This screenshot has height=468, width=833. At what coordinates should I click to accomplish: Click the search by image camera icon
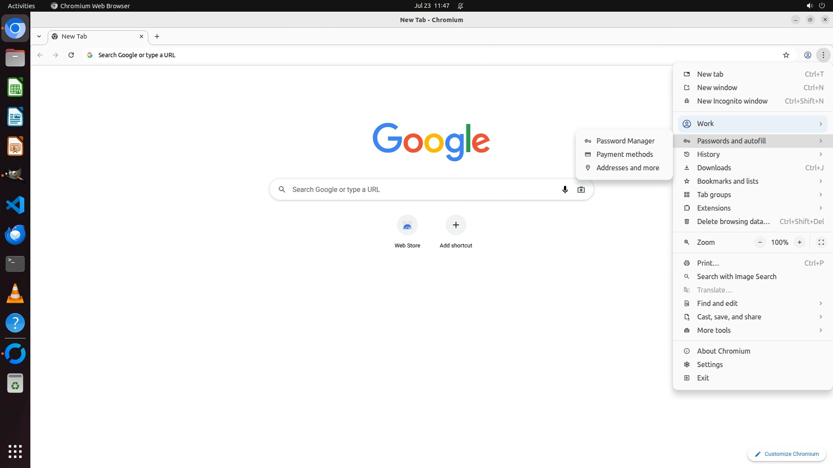pos(581,189)
